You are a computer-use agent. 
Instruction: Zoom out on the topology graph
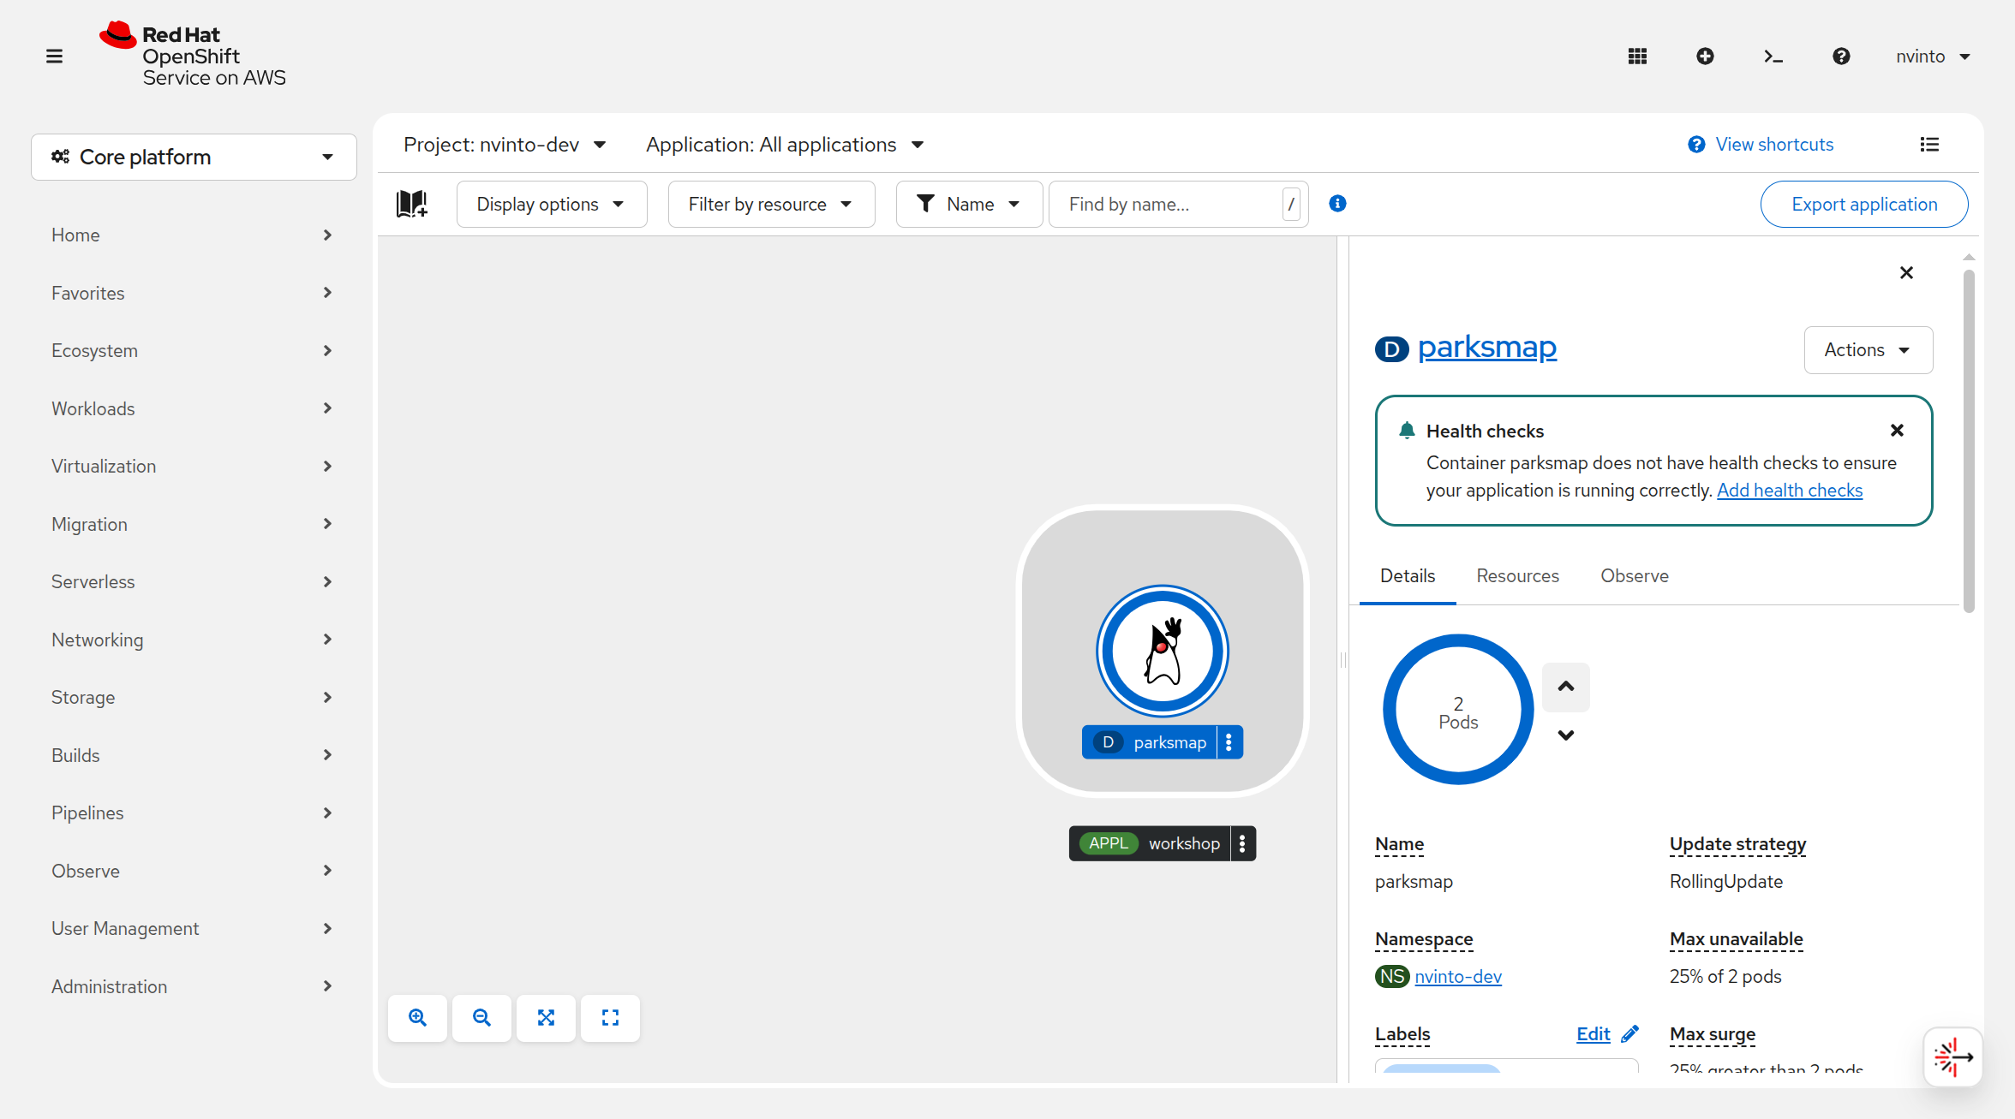coord(481,1018)
